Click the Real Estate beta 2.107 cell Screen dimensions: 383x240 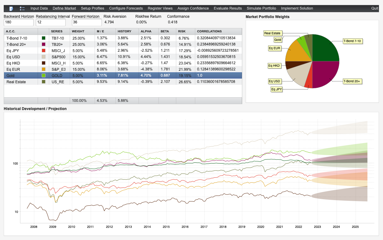tap(167, 82)
